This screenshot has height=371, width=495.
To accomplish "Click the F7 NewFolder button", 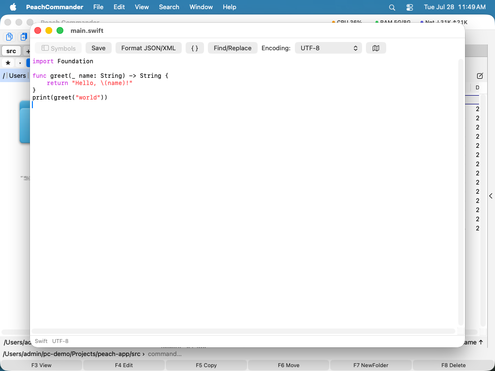I will click(371, 365).
